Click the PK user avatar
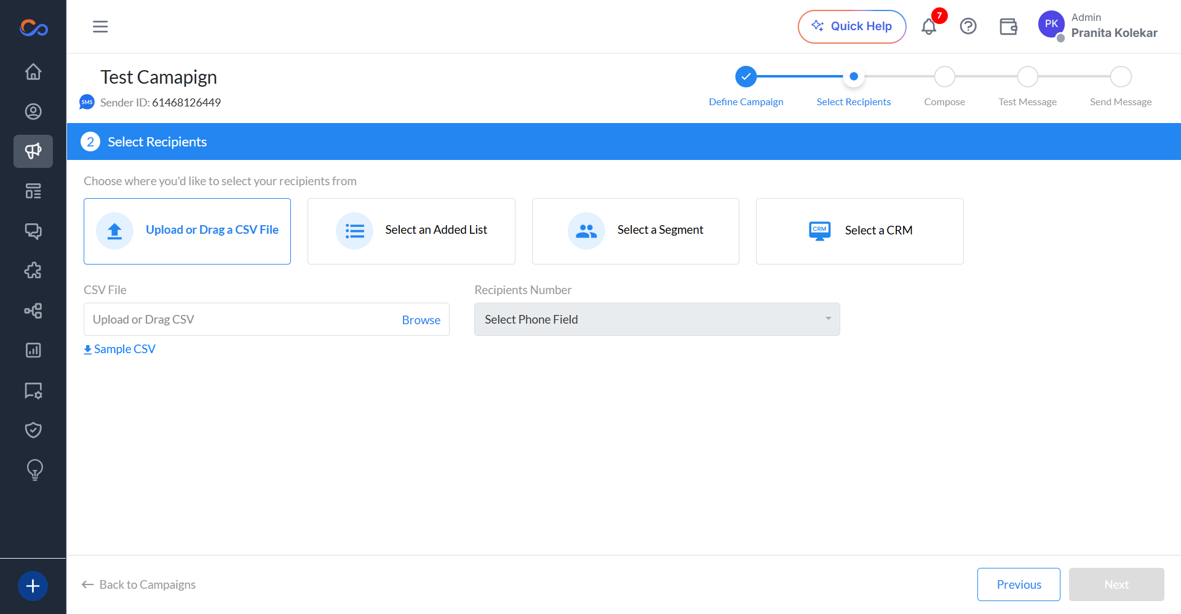 tap(1051, 25)
